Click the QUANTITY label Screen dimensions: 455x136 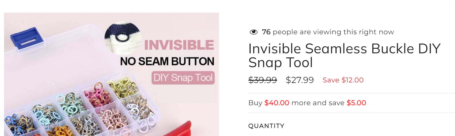tap(266, 126)
